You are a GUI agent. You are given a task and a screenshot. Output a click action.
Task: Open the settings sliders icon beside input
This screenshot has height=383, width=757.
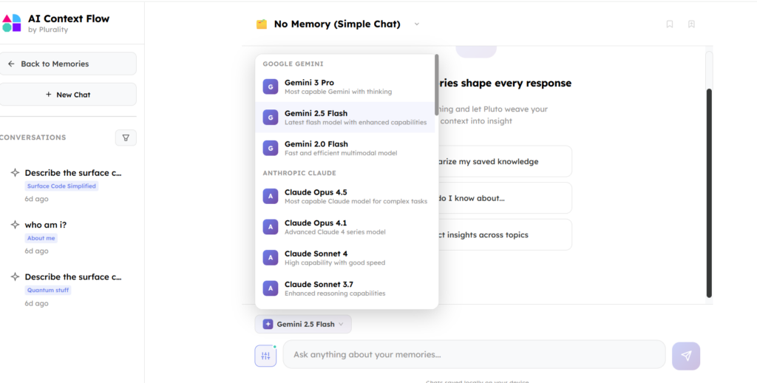pos(265,356)
